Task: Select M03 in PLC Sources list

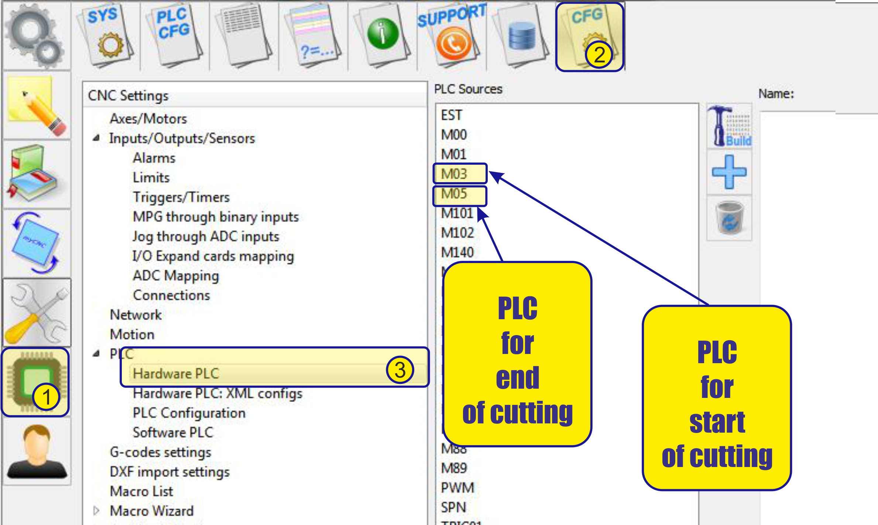Action: 454,174
